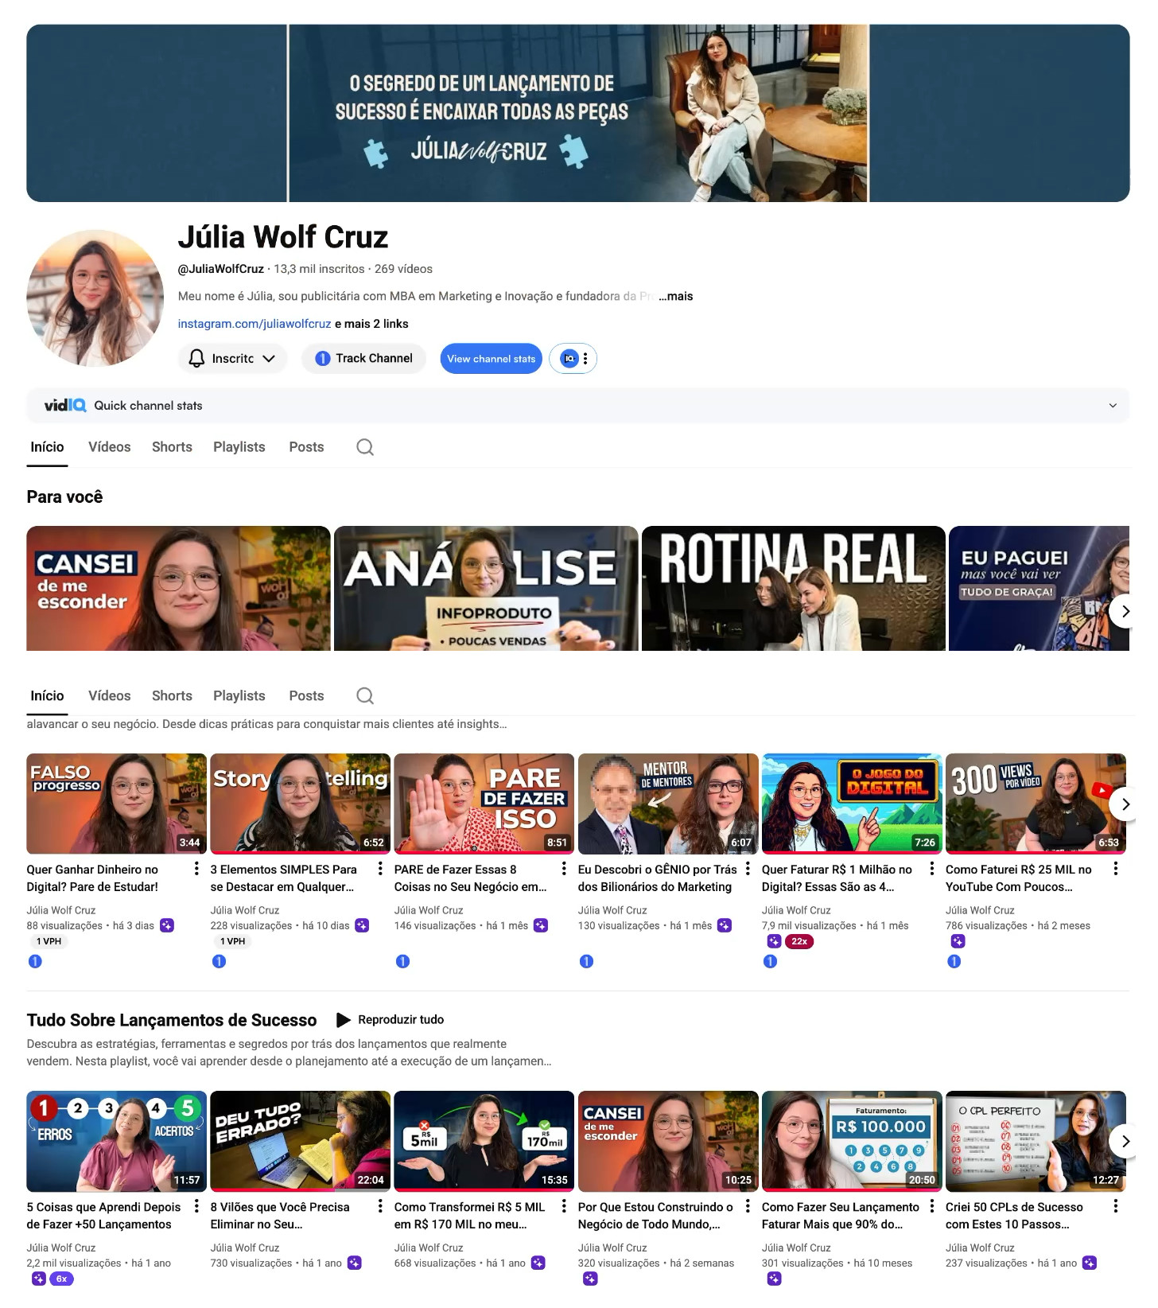Open the Playlists tab in upper tab bar

coord(239,447)
